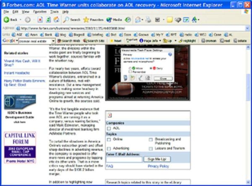Click the Messenger window toolbar icon
Screen dimensions: 252x186
(x=186, y=20)
